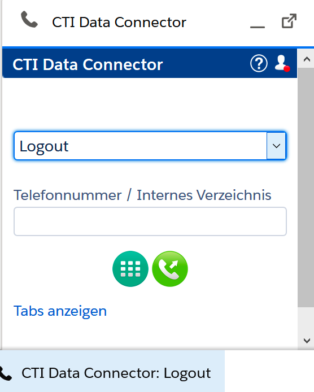Click the scrollbar down arrow

pyautogui.click(x=307, y=341)
